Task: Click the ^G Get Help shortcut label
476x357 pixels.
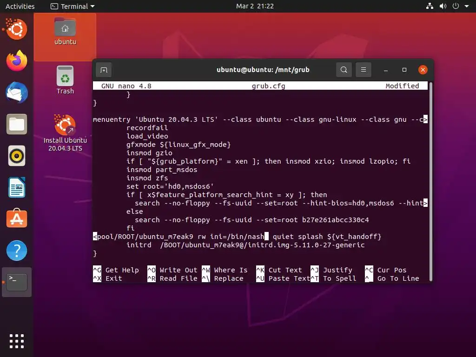Action: pos(116,270)
